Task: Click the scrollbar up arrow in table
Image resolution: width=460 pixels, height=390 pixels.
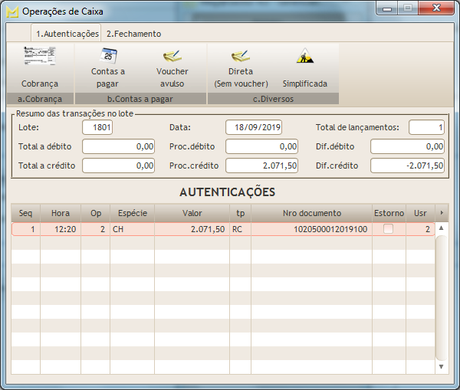Action: pos(441,228)
